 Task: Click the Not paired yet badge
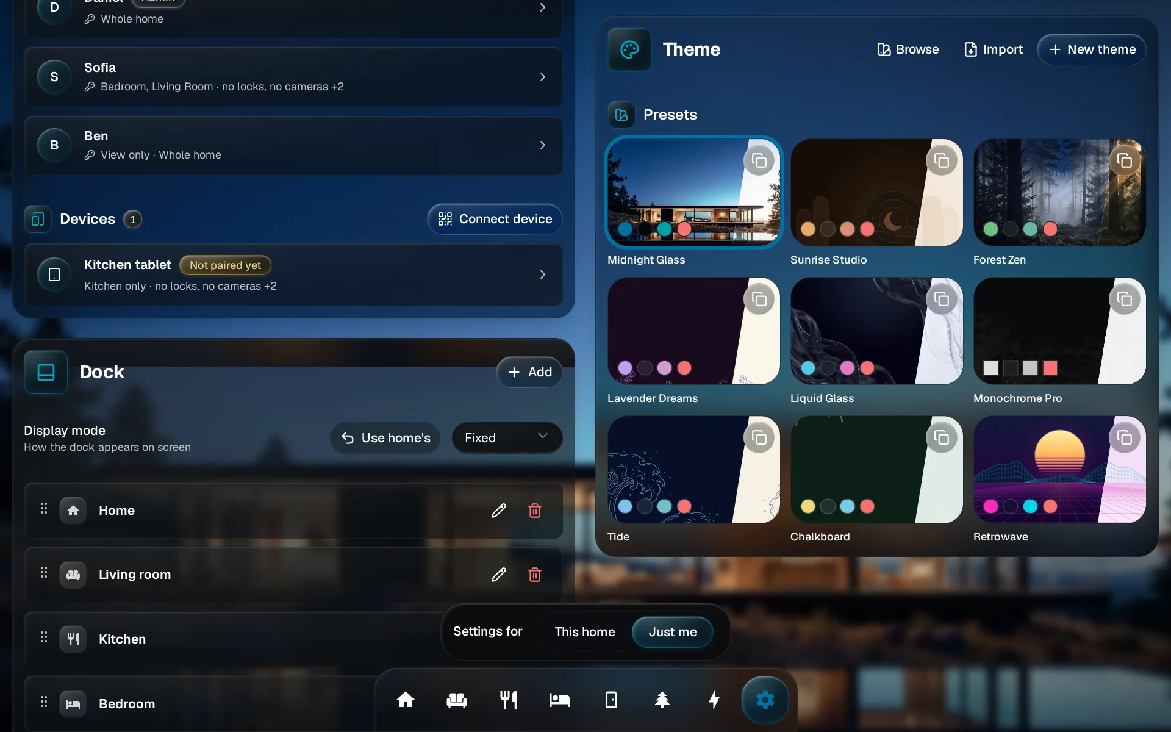(225, 265)
